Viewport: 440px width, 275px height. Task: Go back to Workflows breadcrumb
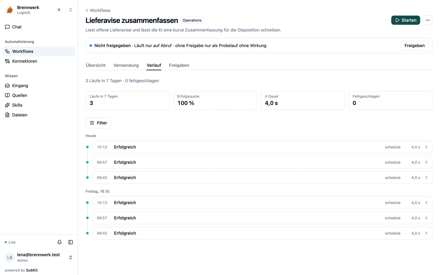[x=98, y=10]
